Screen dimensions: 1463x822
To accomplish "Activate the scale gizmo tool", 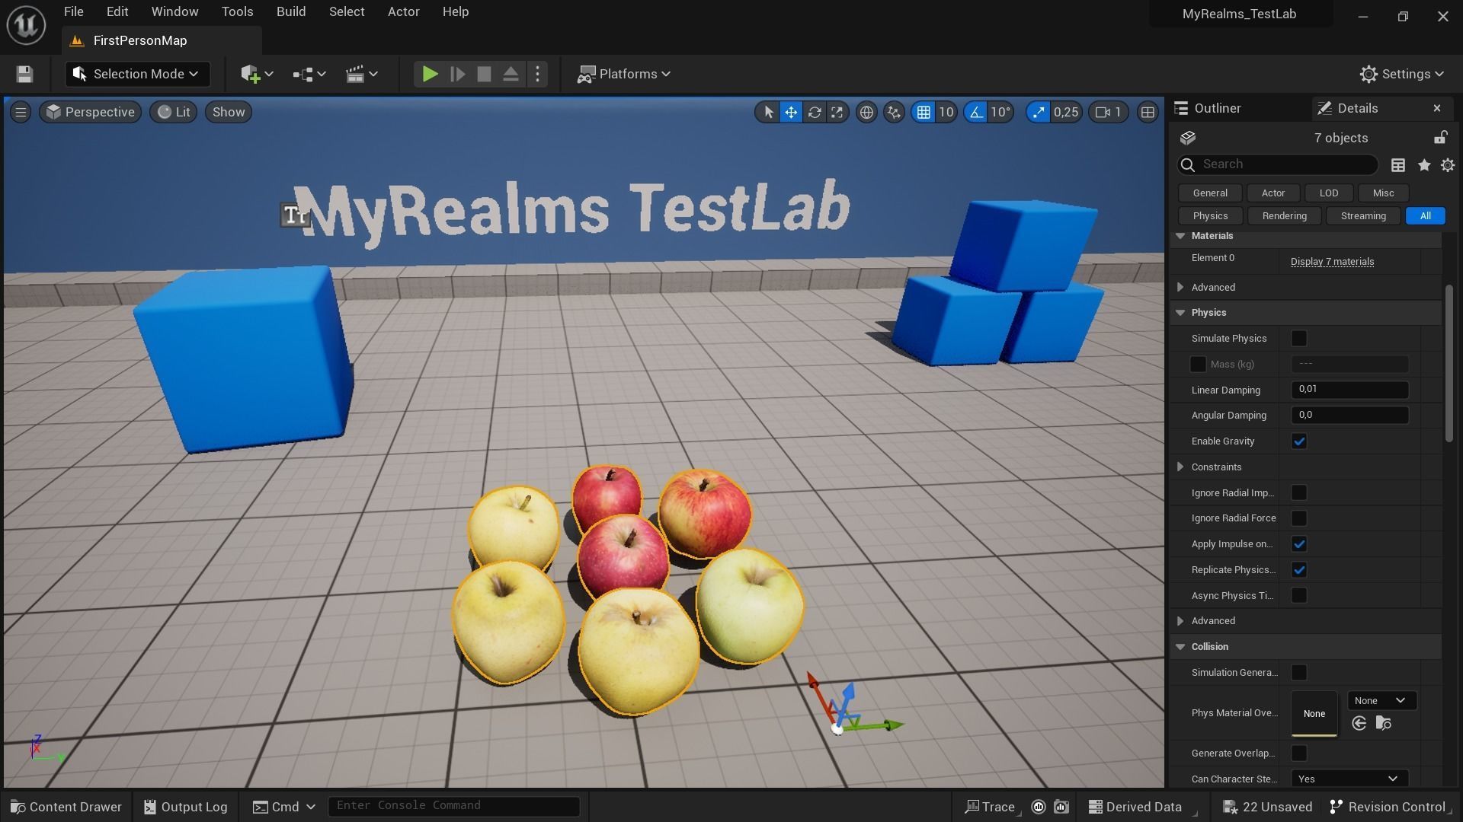I will 837,113.
